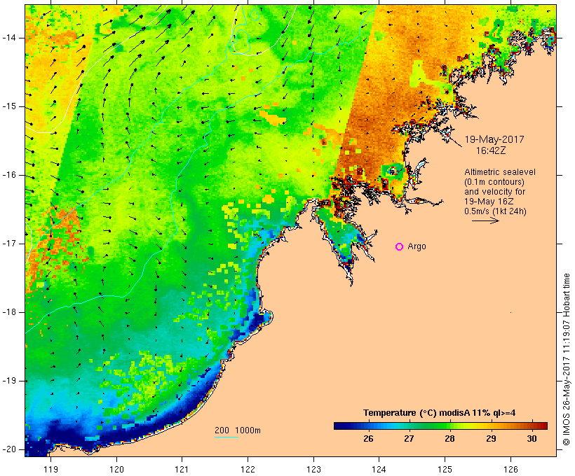
Task: Click colorbar label '29'
Action: [491, 439]
